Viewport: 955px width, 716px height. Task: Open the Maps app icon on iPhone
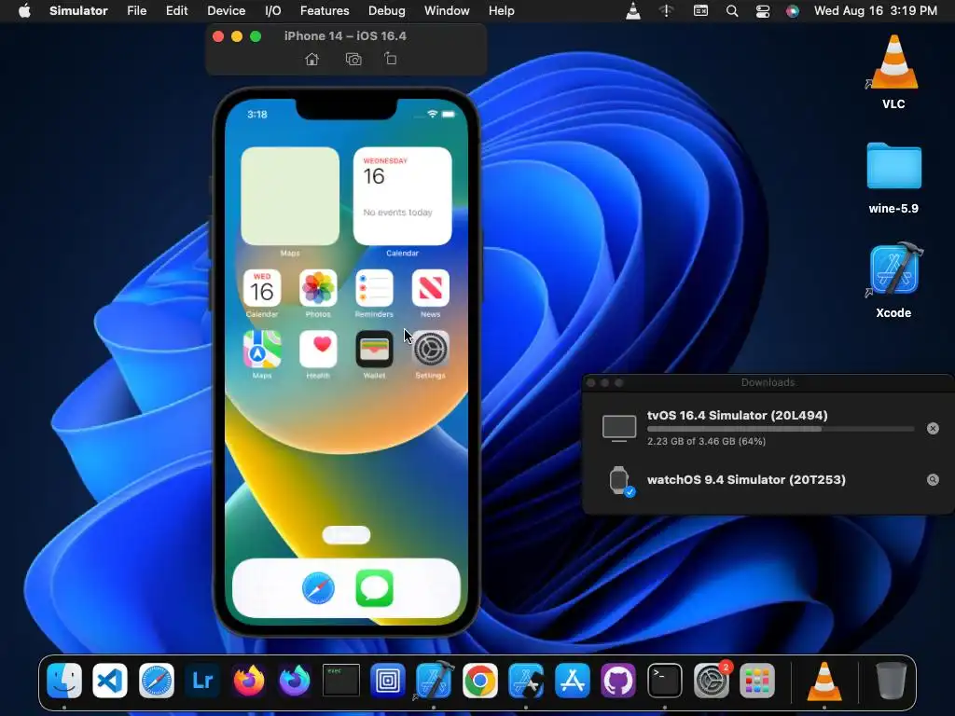[262, 350]
